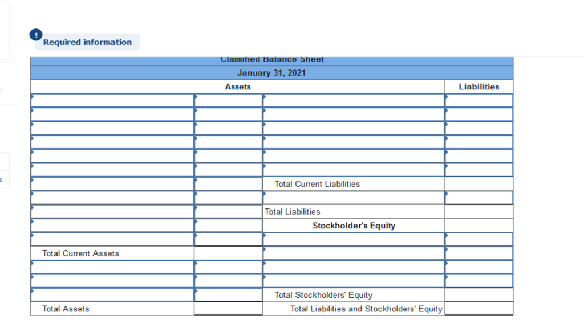Select the Total Current Assets amount cell
Screen dimensions: 584x328
pos(228,253)
